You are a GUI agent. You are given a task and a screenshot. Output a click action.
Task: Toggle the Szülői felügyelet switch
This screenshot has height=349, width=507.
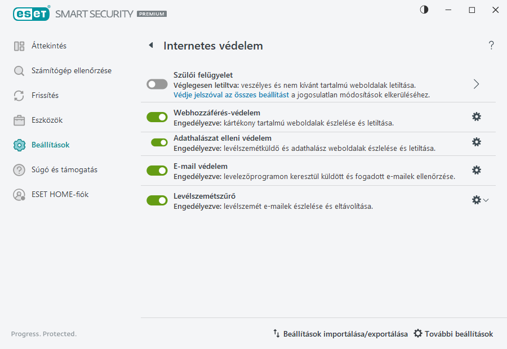click(157, 84)
